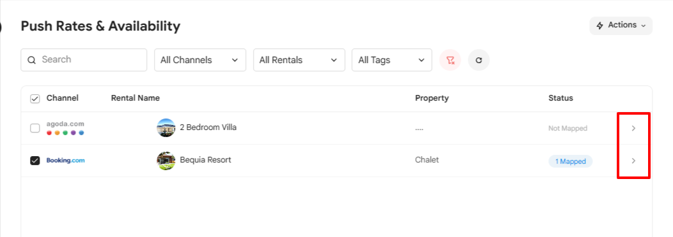Uncheck the Booking.com row checkbox
The image size is (673, 237).
35,161
